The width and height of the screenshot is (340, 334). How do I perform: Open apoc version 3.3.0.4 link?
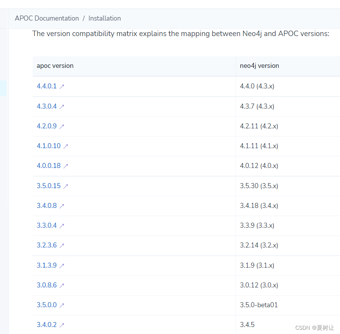pyautogui.click(x=47, y=225)
